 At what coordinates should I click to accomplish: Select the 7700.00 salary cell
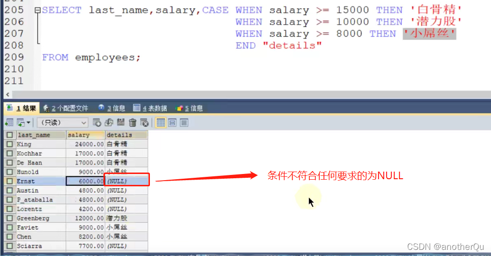pos(85,246)
